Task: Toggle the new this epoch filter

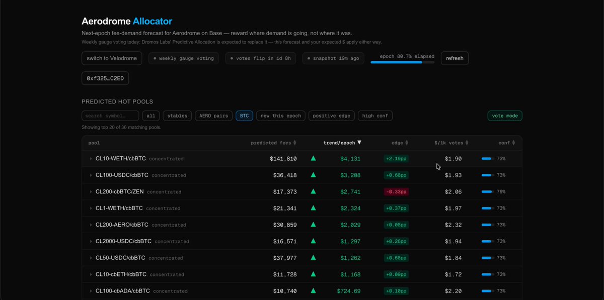Action: click(x=281, y=116)
